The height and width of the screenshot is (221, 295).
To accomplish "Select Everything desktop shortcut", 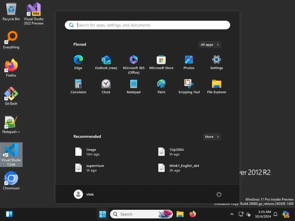I will coord(11,40).
